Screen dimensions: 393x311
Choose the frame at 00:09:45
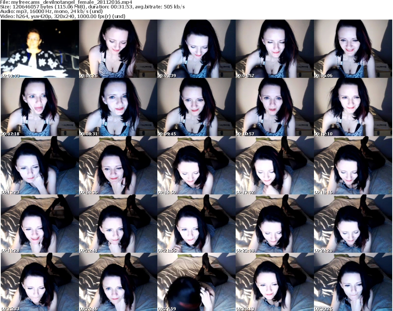(x=196, y=107)
